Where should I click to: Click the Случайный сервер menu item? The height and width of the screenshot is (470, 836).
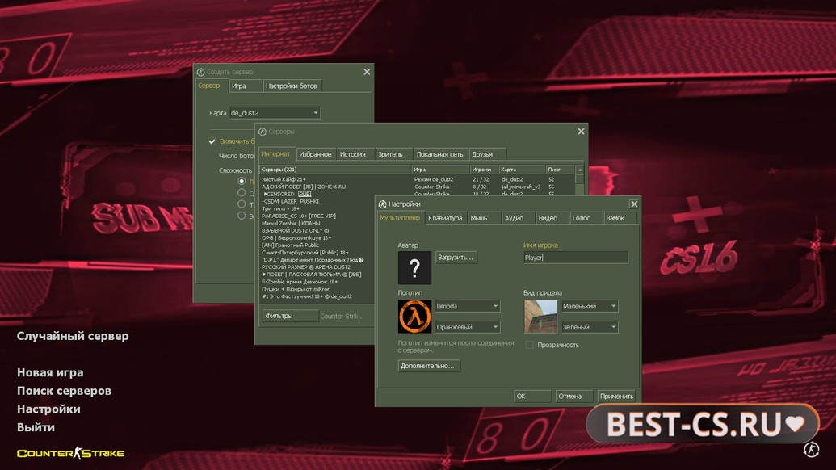coord(73,336)
